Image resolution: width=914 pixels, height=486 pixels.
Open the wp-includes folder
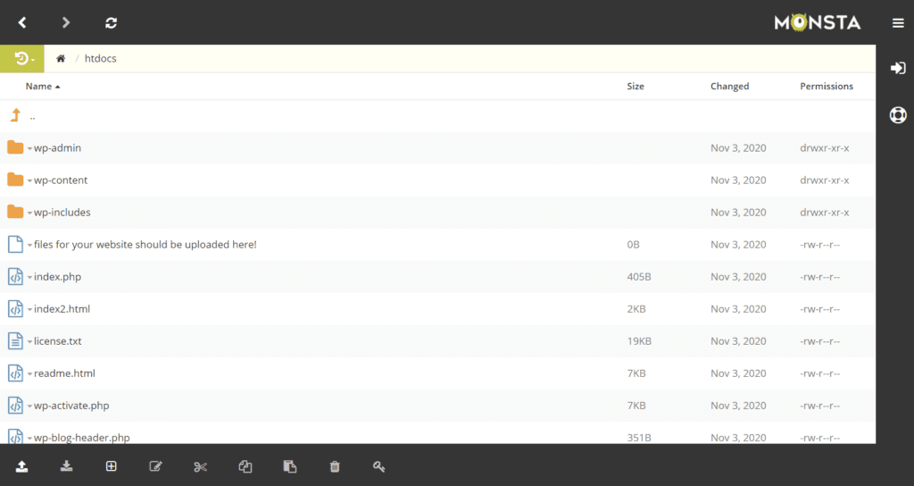pyautogui.click(x=62, y=213)
